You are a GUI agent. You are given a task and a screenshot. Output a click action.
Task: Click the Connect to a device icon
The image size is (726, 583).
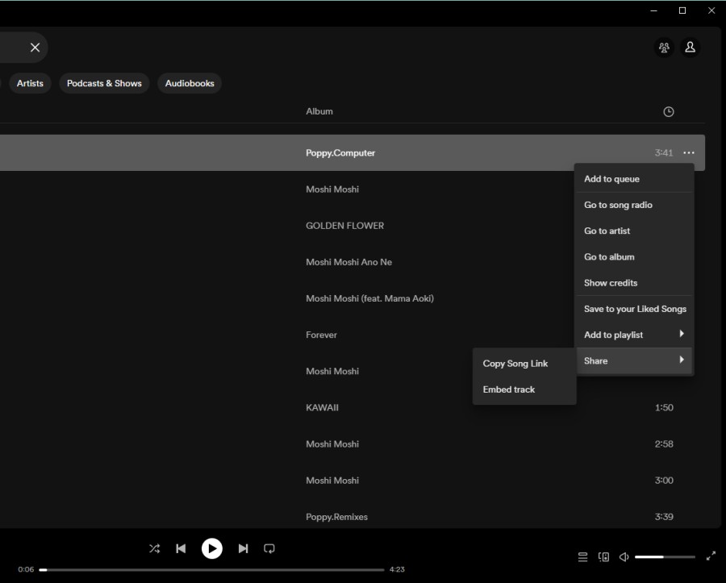(x=603, y=556)
